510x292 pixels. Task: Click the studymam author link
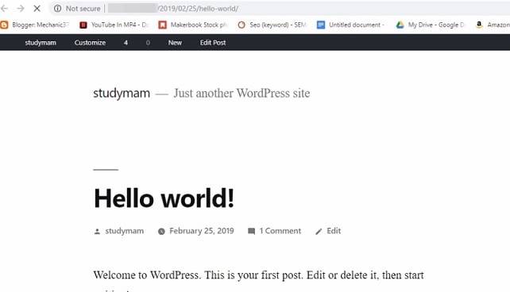[124, 231]
